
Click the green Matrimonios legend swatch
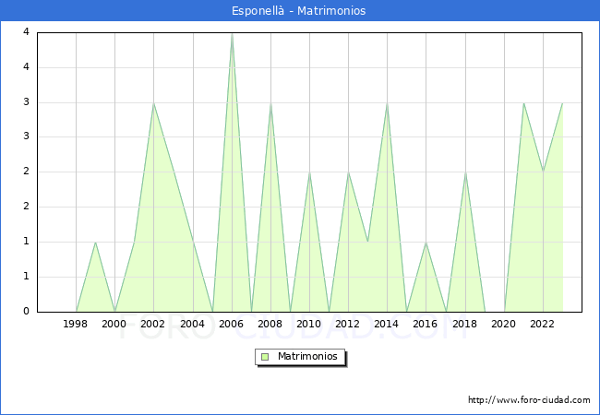pos(265,356)
